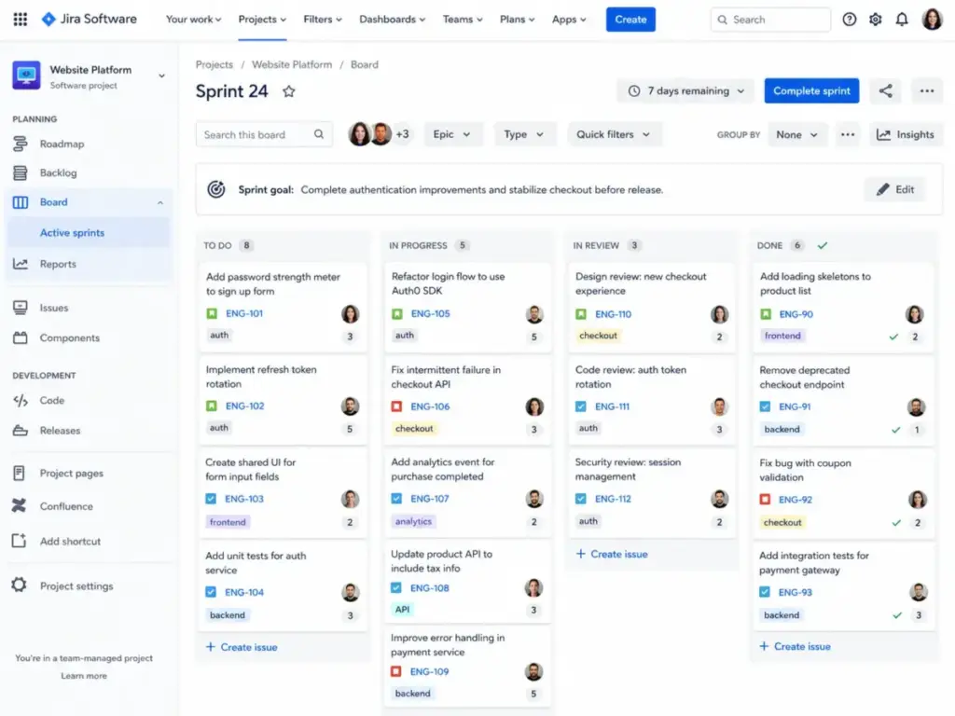The width and height of the screenshot is (955, 716).
Task: Filter by the first assignee avatar
Action: pyautogui.click(x=359, y=134)
